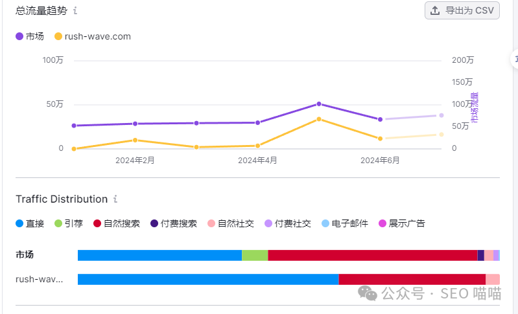Click the 付费社交 lavender legend item
This screenshot has width=518, height=314.
tap(287, 223)
